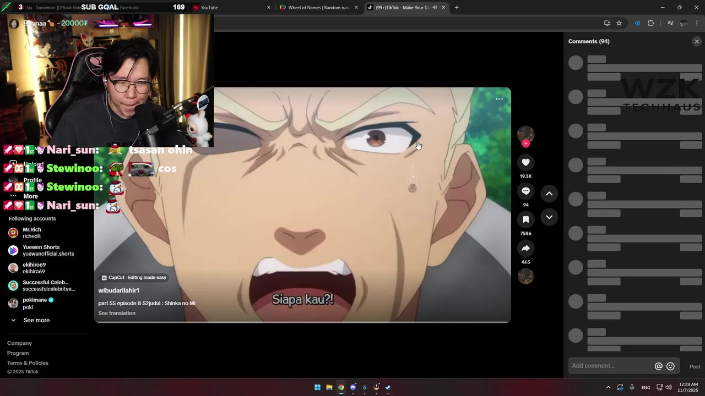This screenshot has height=396, width=705.
Task: Show hidden system tray icons
Action: (608, 387)
